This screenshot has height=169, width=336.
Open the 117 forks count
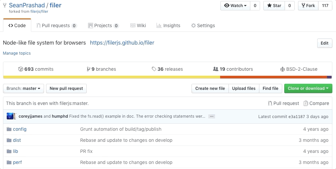point(325,6)
